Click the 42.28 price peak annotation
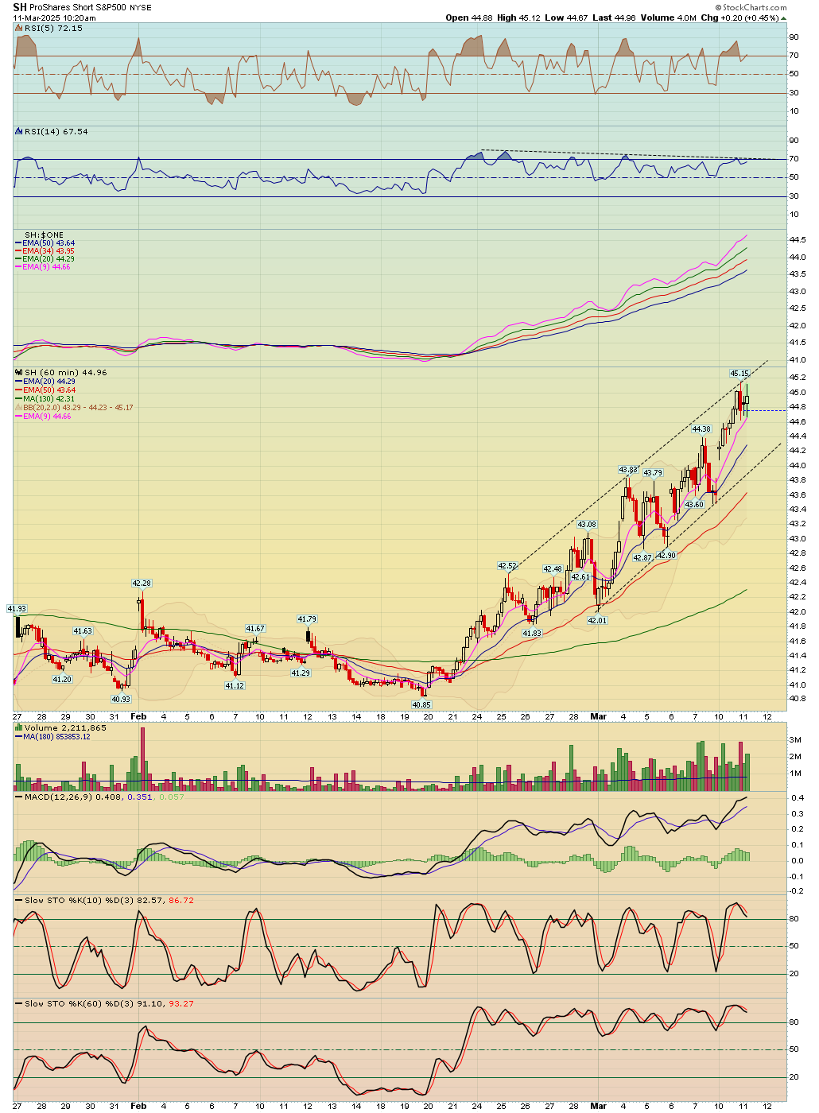Viewport: 819px width, 1113px height. 142,584
